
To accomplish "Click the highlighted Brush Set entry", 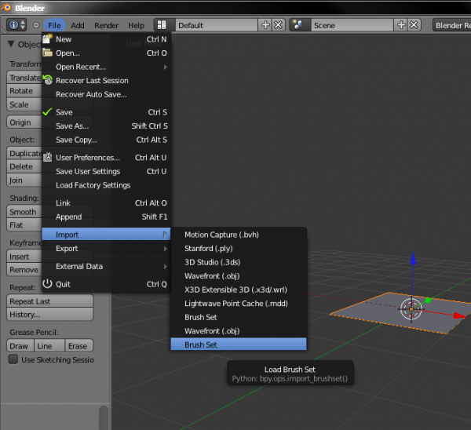I will [x=239, y=344].
